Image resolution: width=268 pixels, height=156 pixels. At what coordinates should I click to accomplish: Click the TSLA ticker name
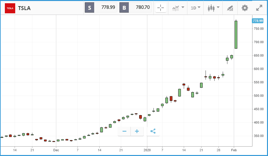24,8
